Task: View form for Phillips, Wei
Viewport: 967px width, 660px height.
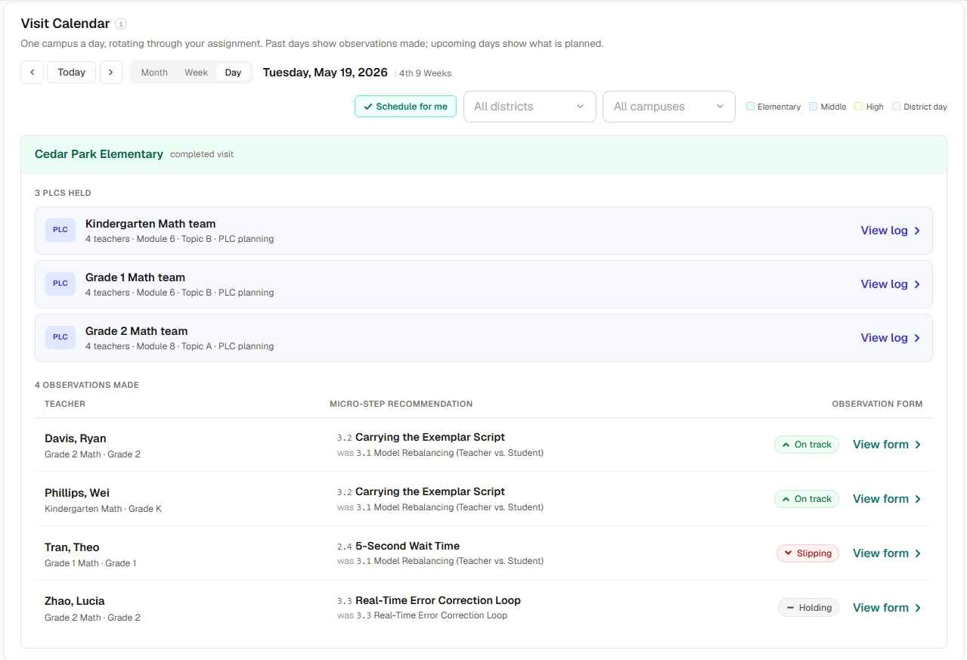Action: pos(887,499)
